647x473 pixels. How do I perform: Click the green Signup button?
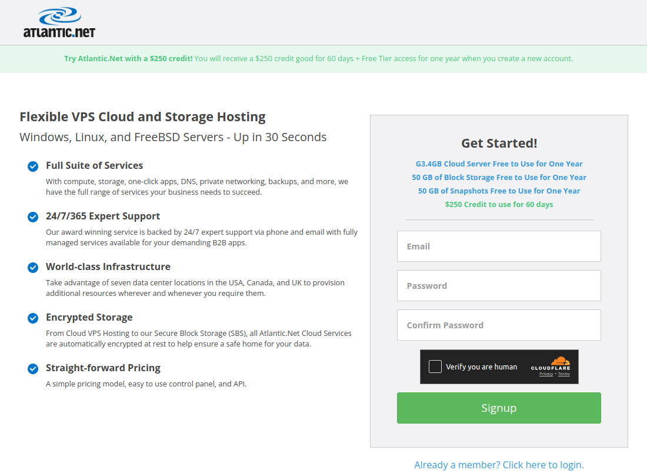click(499, 408)
